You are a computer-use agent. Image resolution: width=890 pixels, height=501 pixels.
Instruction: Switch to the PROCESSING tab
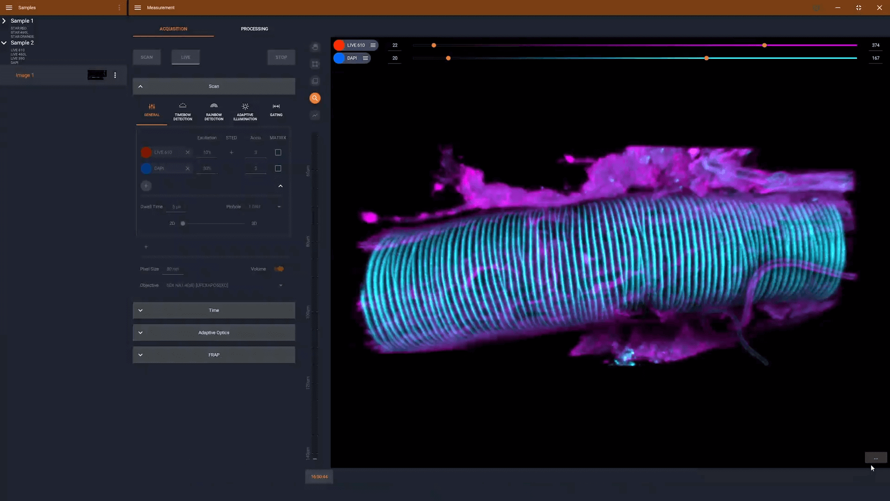[x=254, y=29]
